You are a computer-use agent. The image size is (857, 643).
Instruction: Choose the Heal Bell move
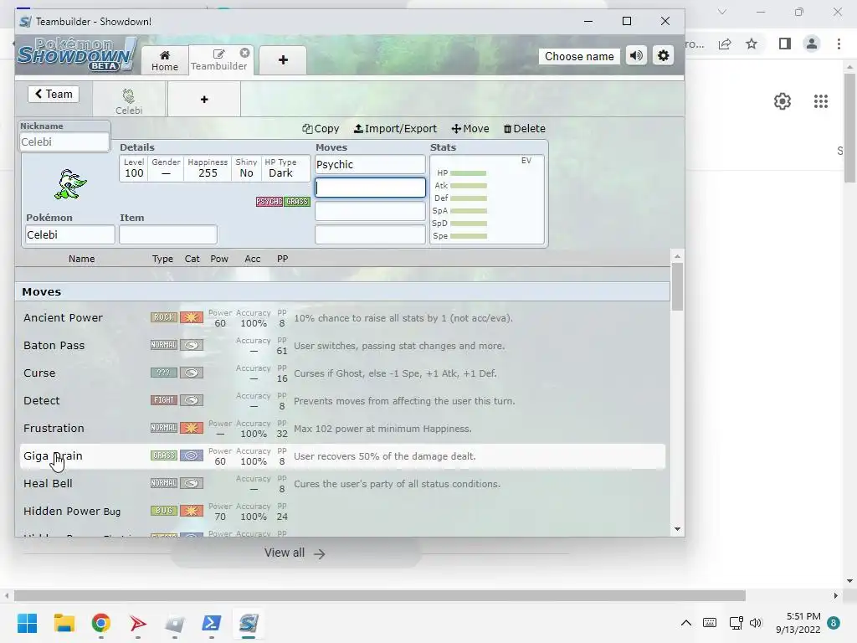tap(342, 484)
